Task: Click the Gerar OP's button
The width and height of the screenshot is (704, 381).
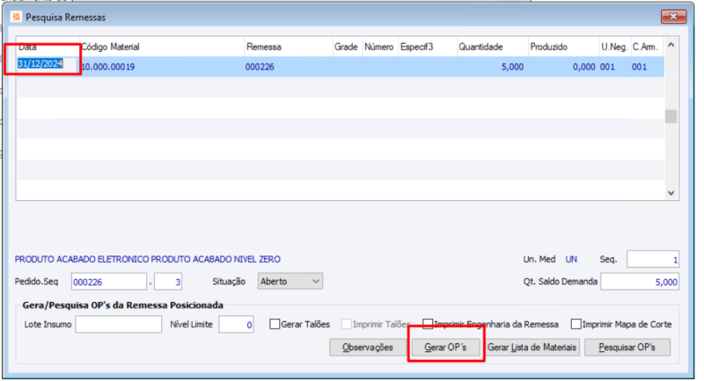Action: [445, 348]
